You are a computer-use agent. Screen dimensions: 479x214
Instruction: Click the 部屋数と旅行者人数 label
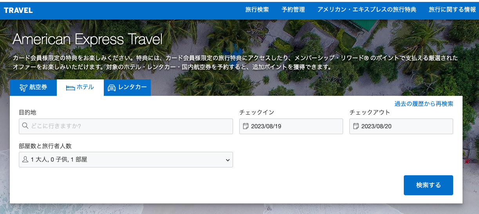(x=45, y=146)
